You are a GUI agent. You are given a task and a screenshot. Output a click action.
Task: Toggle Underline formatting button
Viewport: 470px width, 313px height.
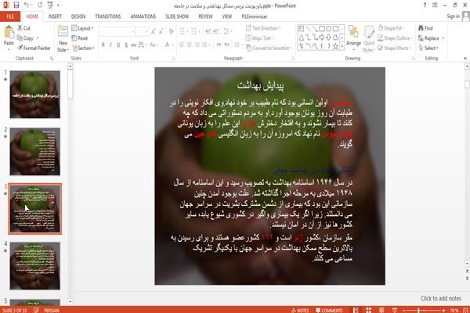pos(118,45)
